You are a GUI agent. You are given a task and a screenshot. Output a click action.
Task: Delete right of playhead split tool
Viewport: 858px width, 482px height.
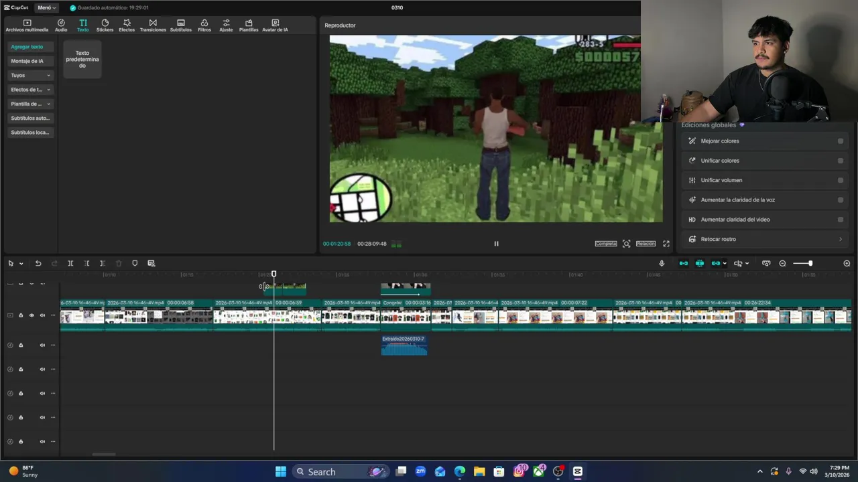tap(102, 263)
